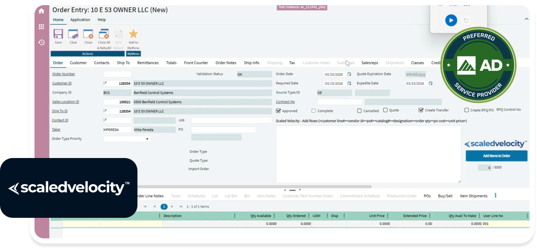Open the sidebar apps grid icon
The width and height of the screenshot is (537, 249).
(41, 27)
